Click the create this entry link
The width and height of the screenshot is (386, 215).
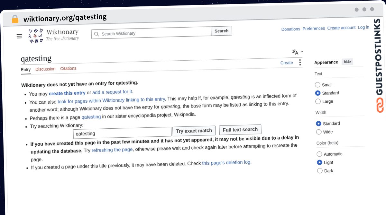tap(67, 93)
